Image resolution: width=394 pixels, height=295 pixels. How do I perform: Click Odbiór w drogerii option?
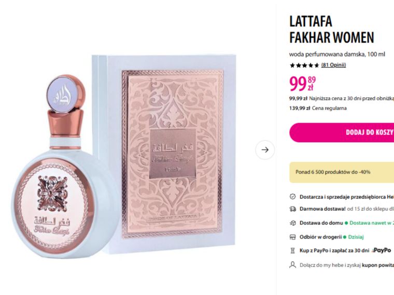[320, 237]
